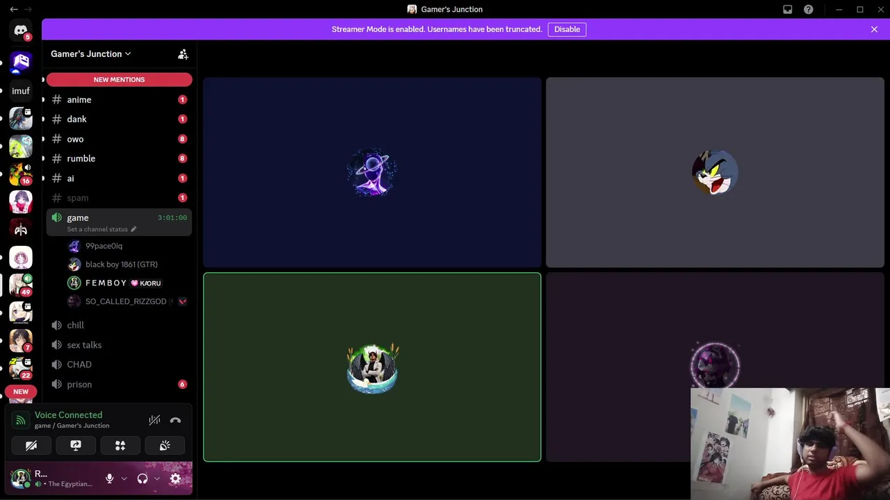Open the server with 16 unread badge

[21, 174]
